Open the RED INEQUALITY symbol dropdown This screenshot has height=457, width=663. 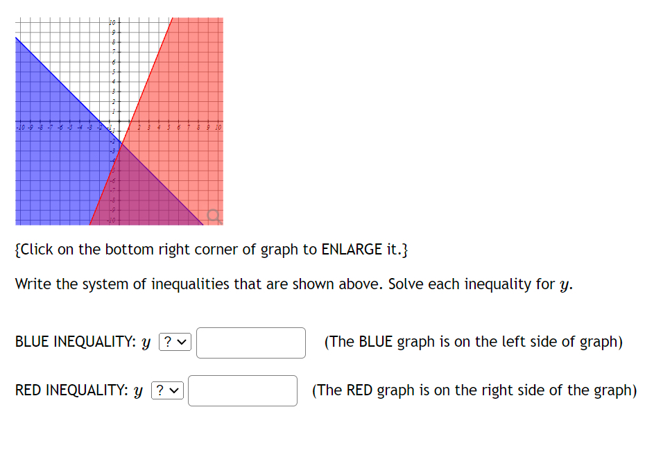point(166,390)
